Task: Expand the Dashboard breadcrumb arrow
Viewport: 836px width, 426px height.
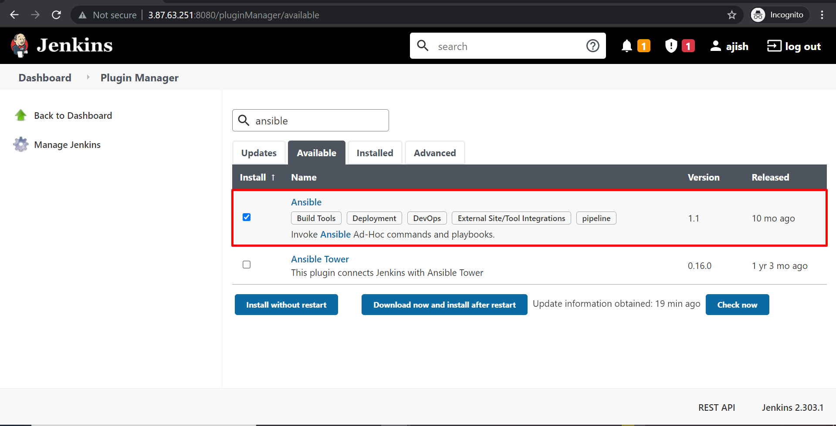Action: coord(88,77)
